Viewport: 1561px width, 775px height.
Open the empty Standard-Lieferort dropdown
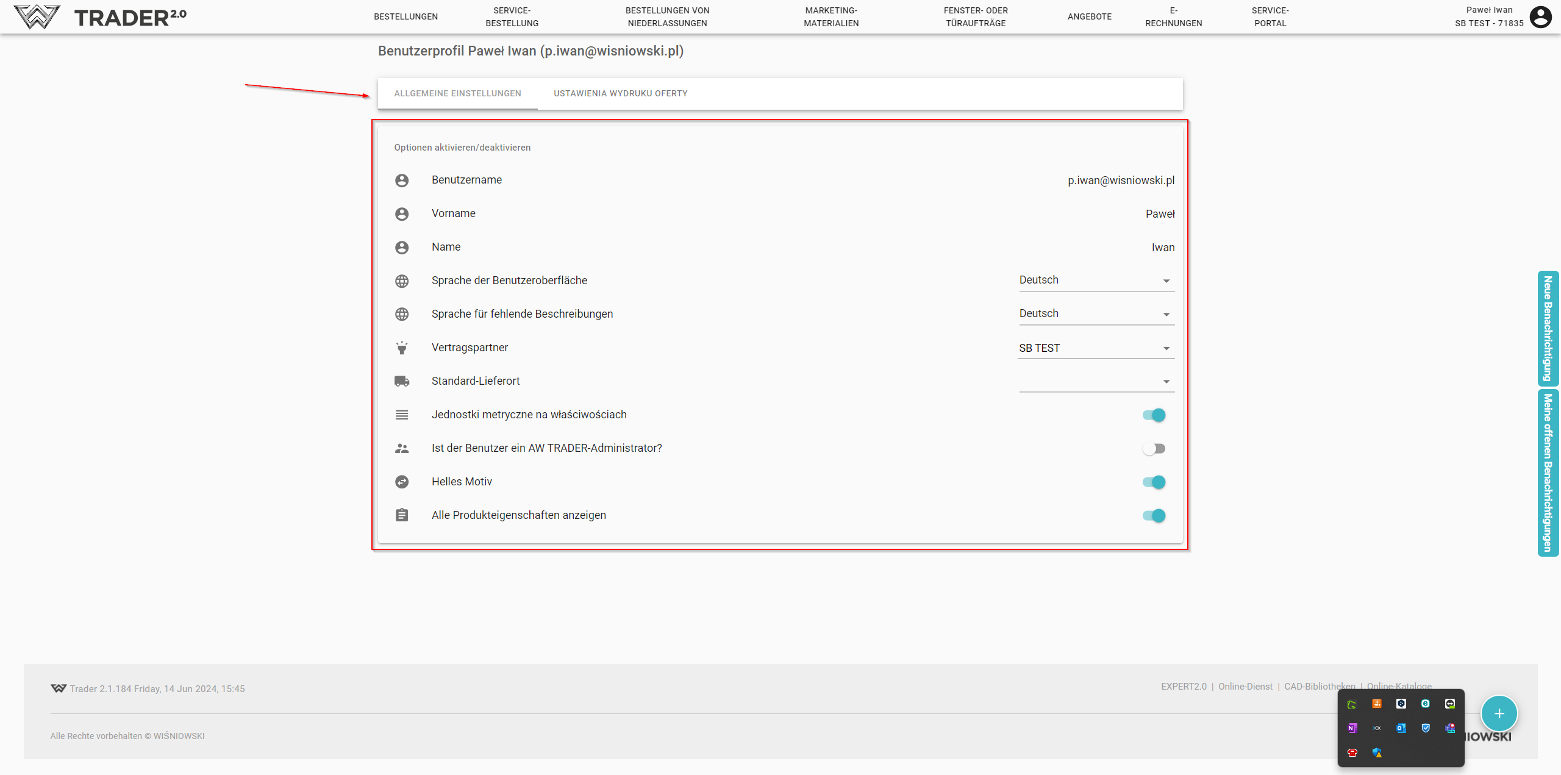pos(1096,382)
